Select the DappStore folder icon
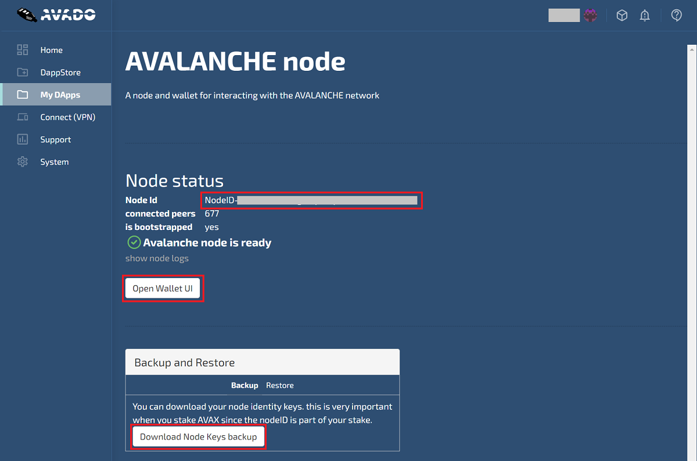This screenshot has height=461, width=697. click(23, 73)
